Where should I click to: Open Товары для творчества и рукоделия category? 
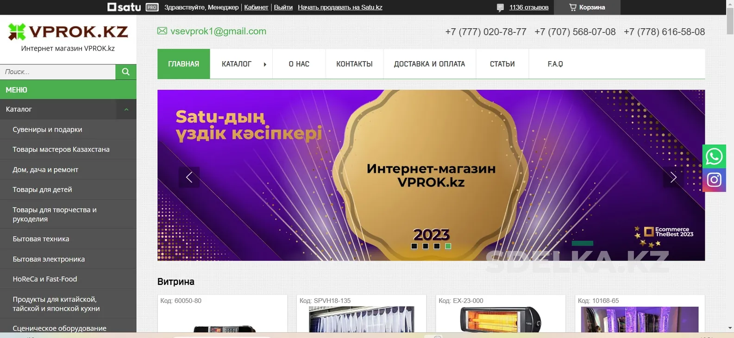tap(68, 214)
